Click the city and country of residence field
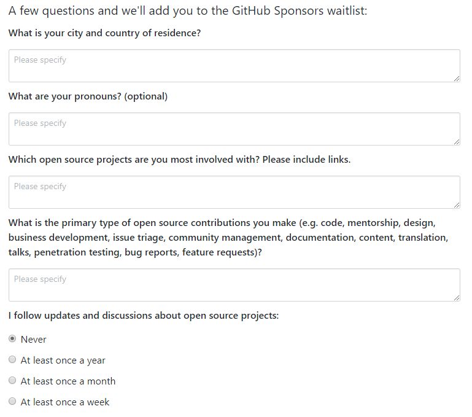The width and height of the screenshot is (472, 417). coord(234,66)
